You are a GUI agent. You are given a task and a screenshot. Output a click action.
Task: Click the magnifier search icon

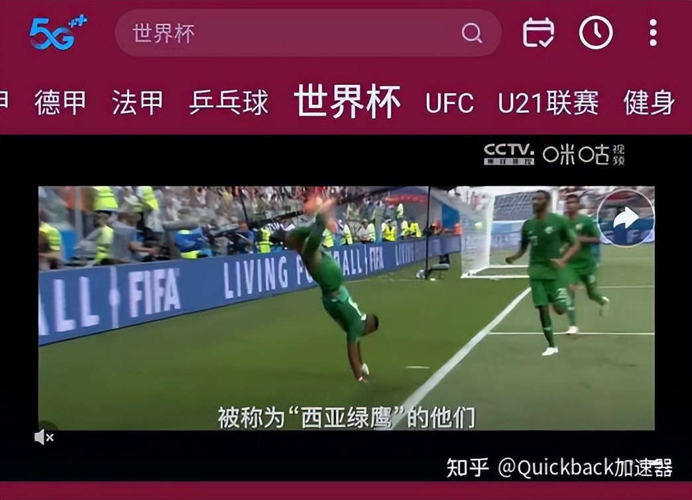point(472,32)
